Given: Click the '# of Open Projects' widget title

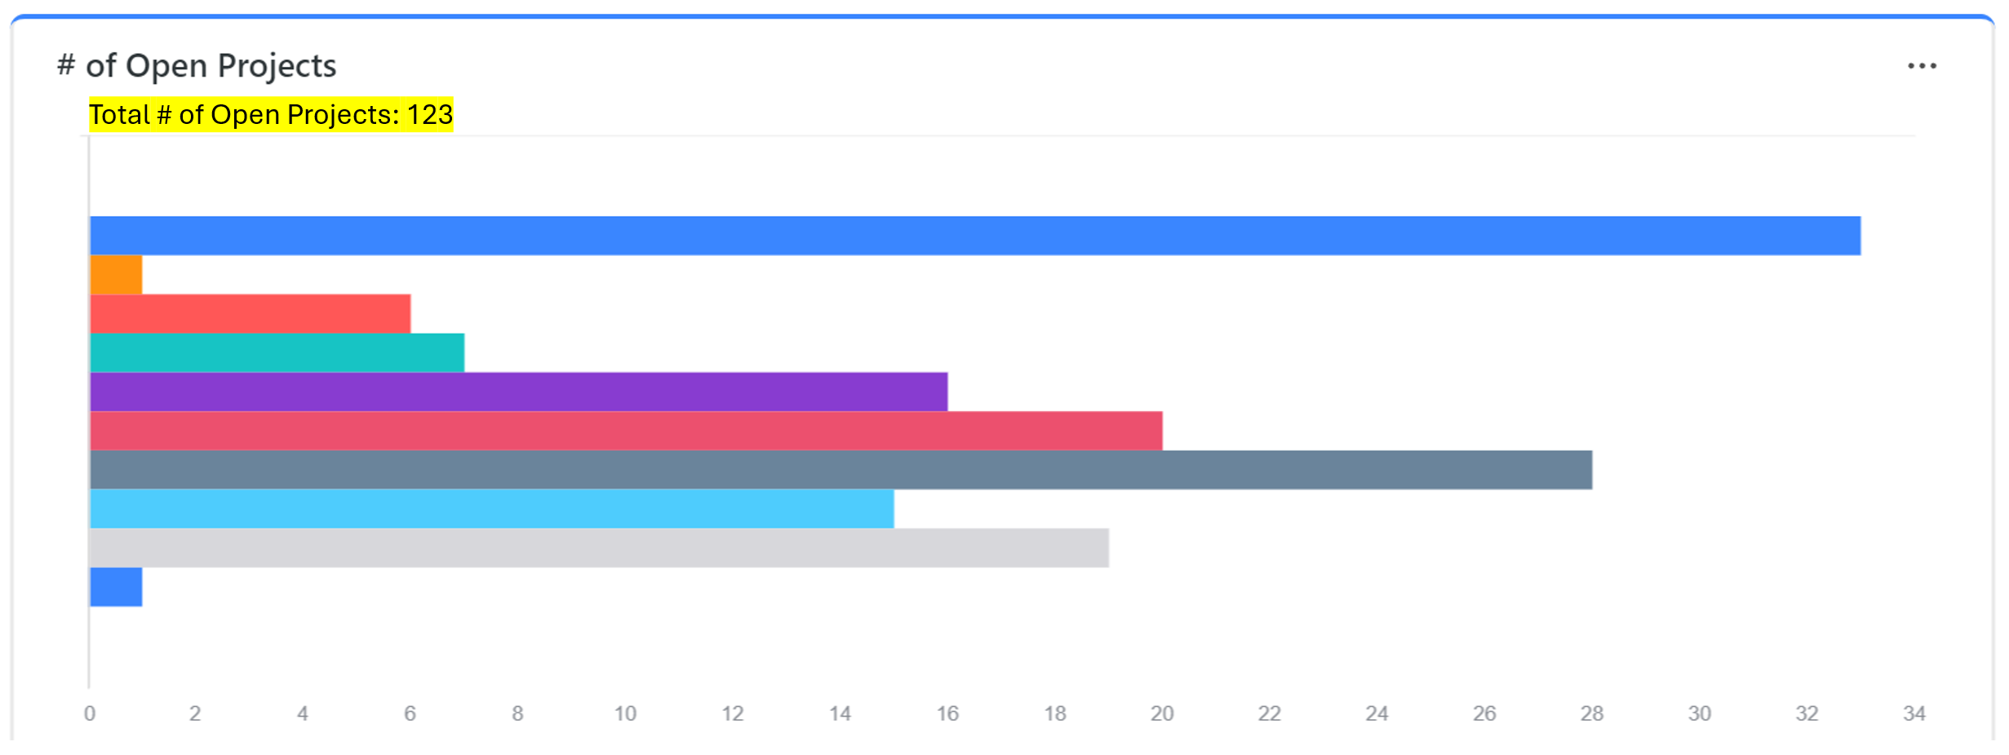Looking at the screenshot, I should (197, 65).
